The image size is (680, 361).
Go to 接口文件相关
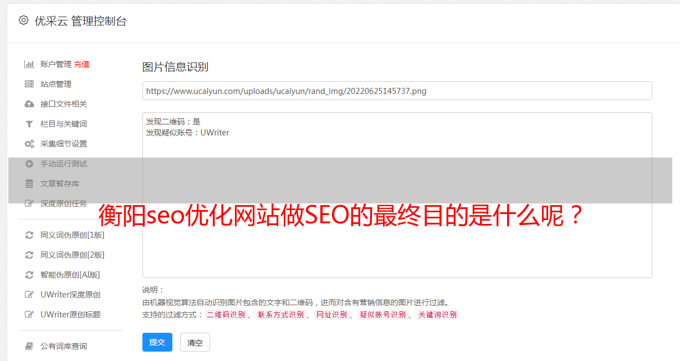[x=64, y=104]
